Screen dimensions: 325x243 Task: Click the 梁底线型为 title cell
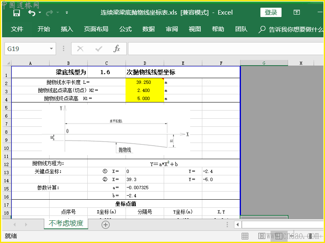pos(50,72)
